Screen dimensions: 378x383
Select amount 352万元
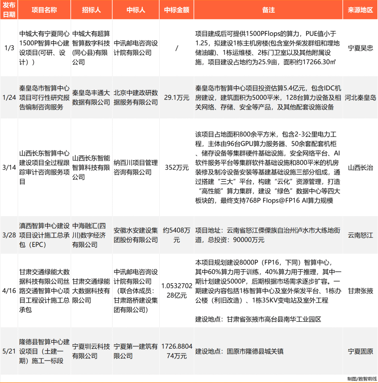pos(177,167)
